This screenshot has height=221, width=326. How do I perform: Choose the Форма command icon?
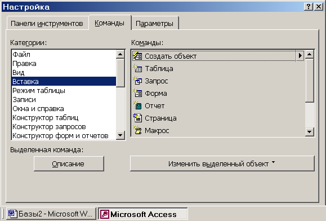137,93
